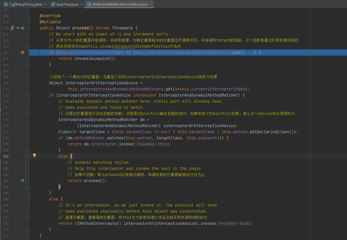Image resolution: width=347 pixels, height=240 pixels.
Task: Click MethodInterceptor cast on line 192
Action: 99,223
